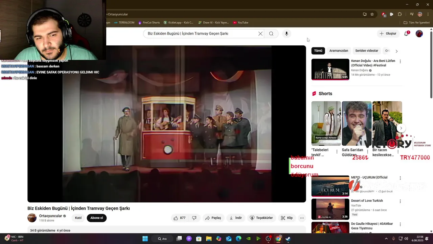Viewport: 433px width, 244px height.
Task: Open the Draw It! Kick bookmark
Action: pyautogui.click(x=213, y=23)
